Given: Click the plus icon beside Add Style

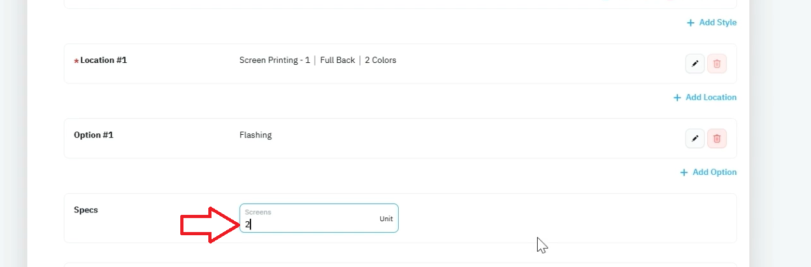Looking at the screenshot, I should pyautogui.click(x=691, y=23).
